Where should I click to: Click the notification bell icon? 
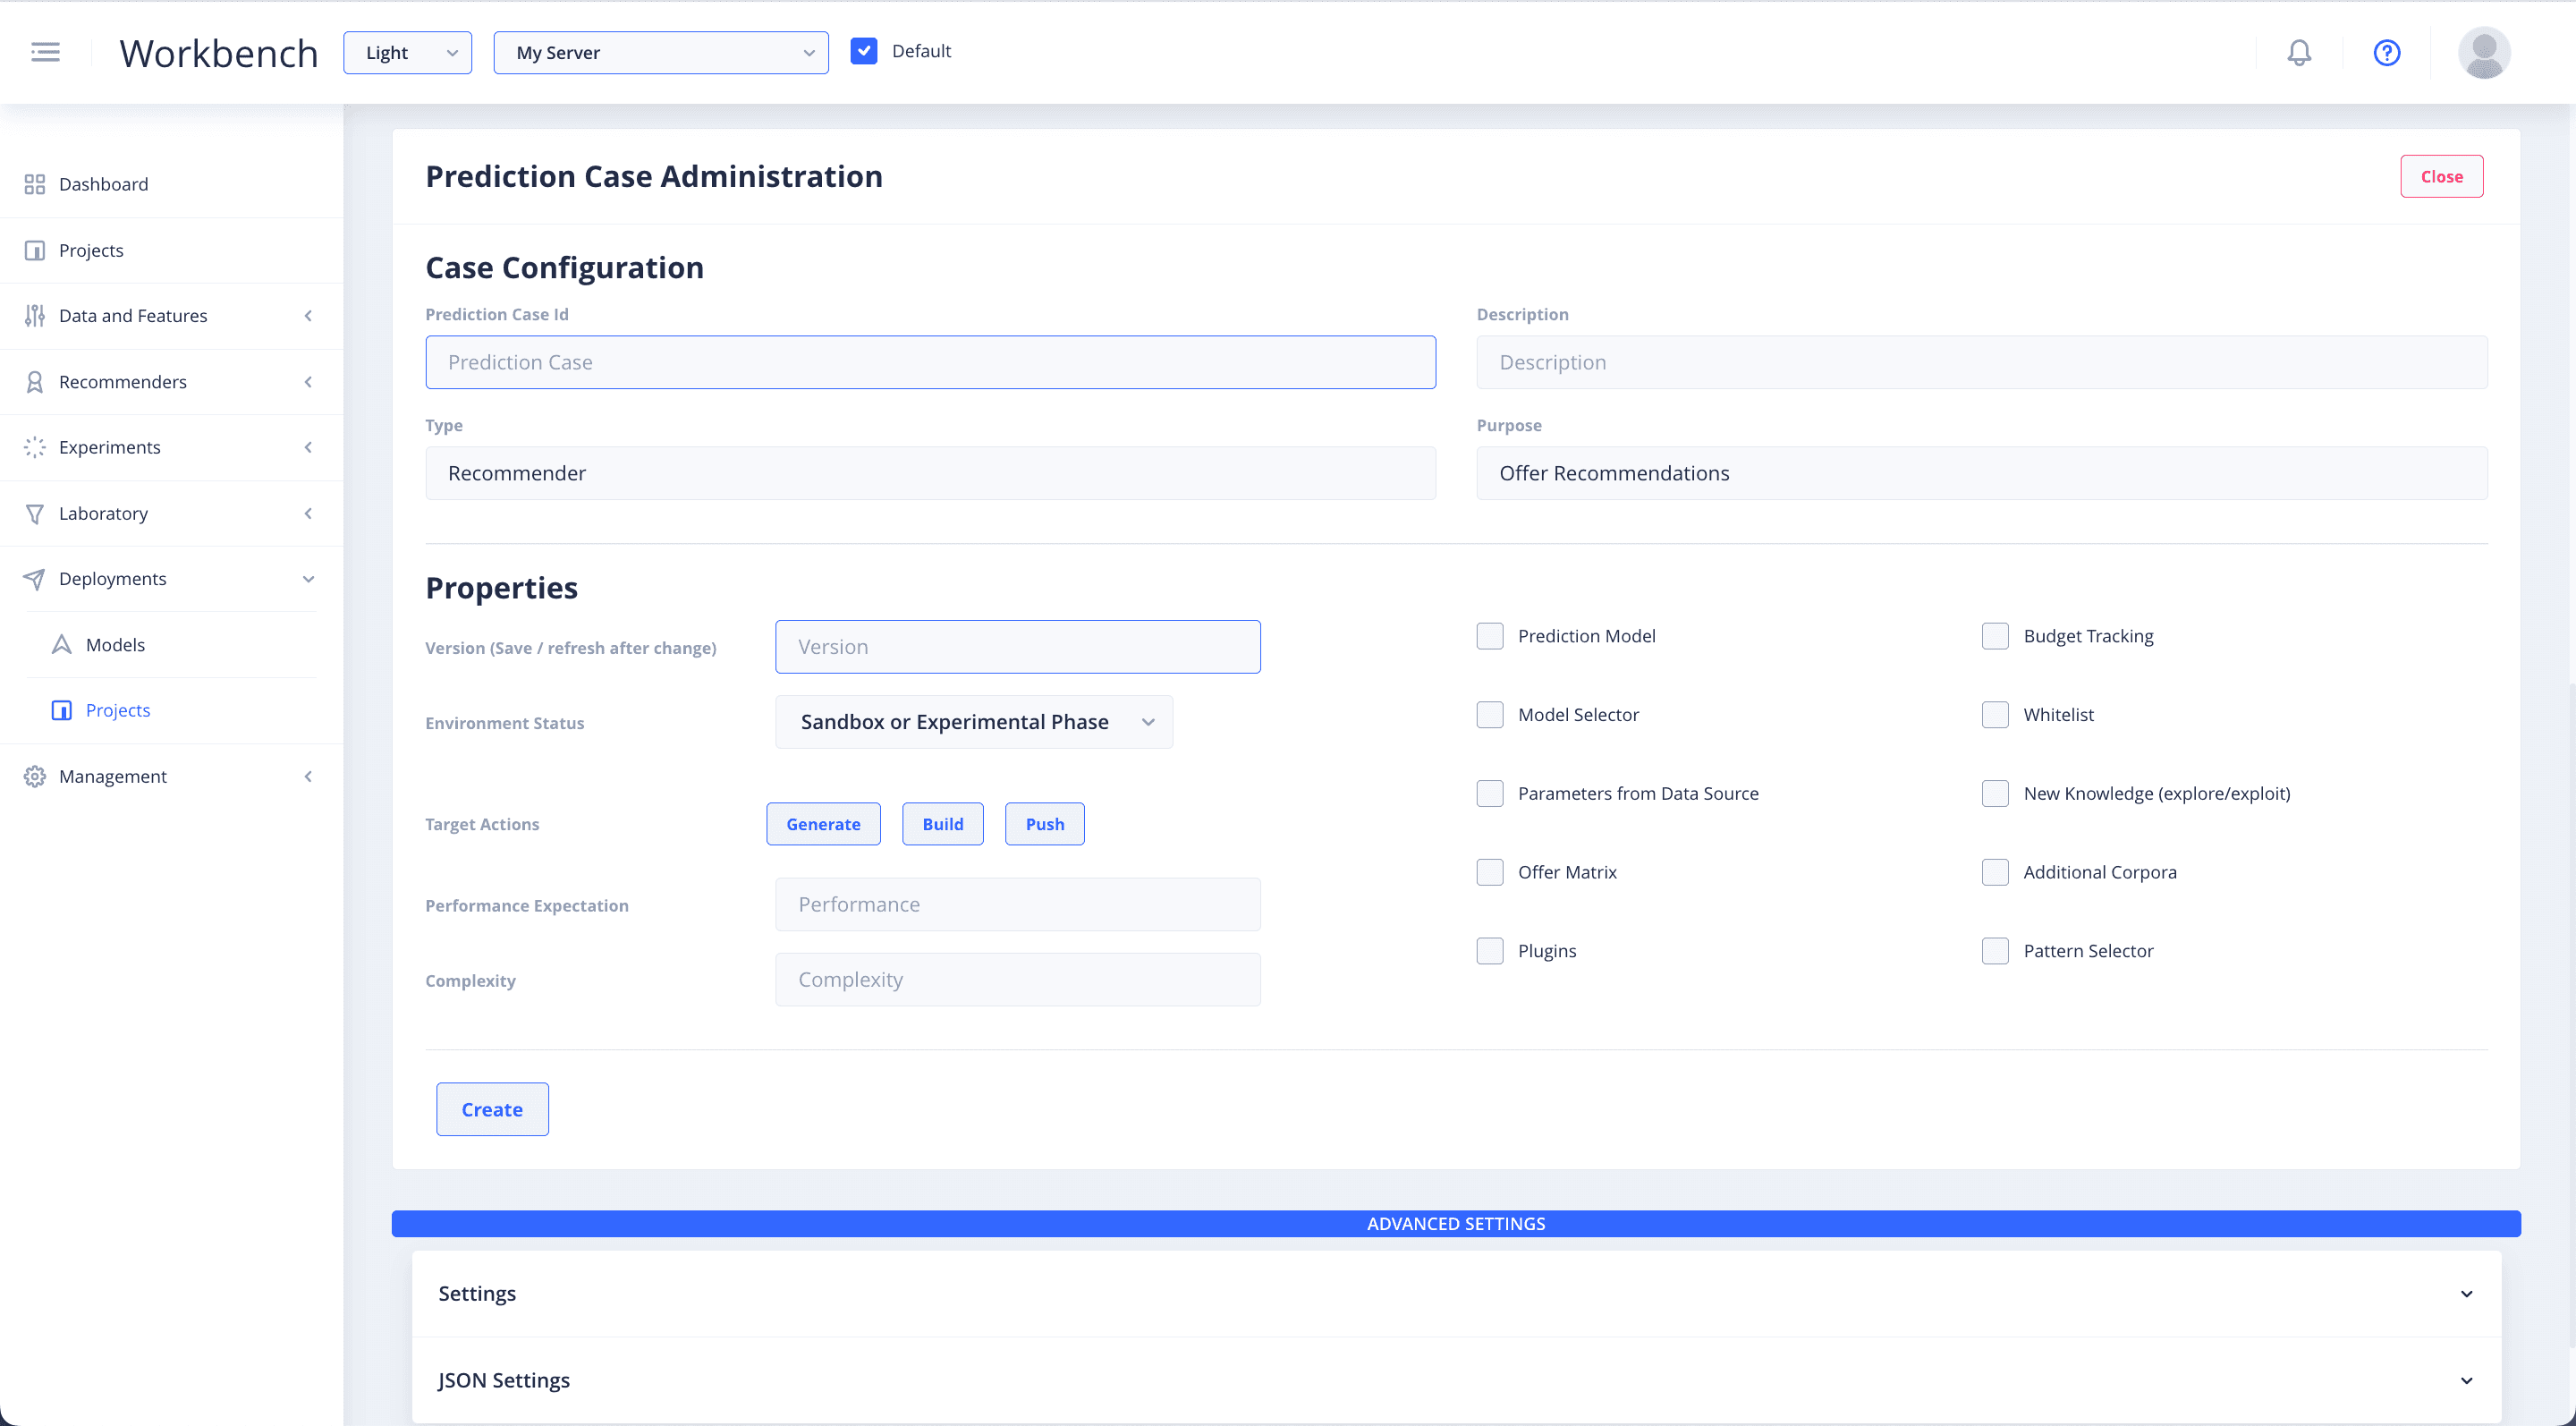click(x=2299, y=51)
